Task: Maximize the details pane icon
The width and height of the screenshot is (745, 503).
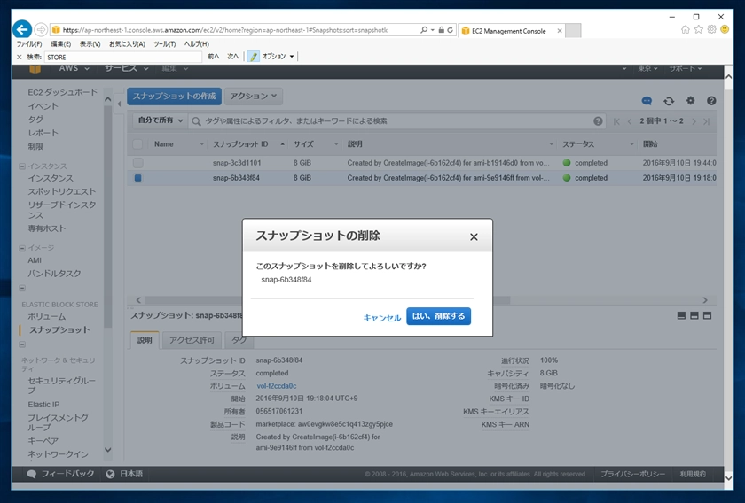Action: (707, 315)
